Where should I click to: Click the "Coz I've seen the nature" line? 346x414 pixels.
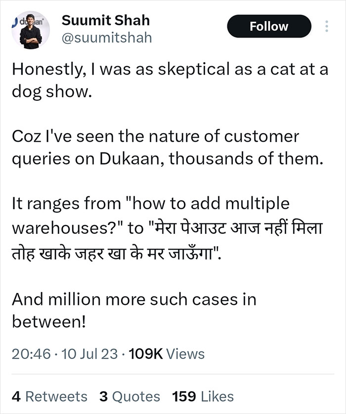click(156, 137)
